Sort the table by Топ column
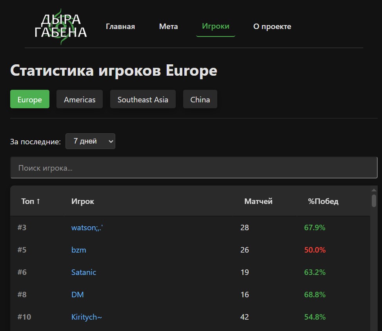Viewport: 382px width, 331px height. click(x=30, y=201)
